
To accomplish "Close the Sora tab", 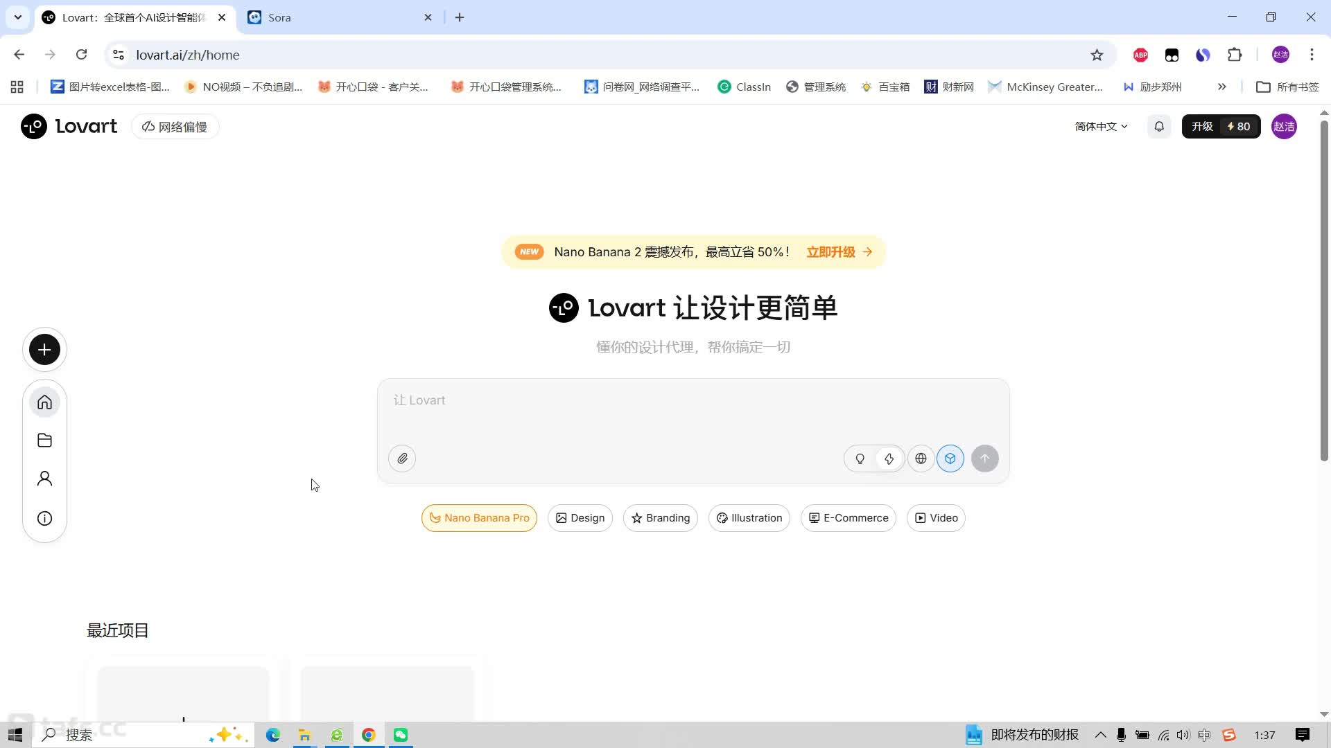I will click(428, 17).
